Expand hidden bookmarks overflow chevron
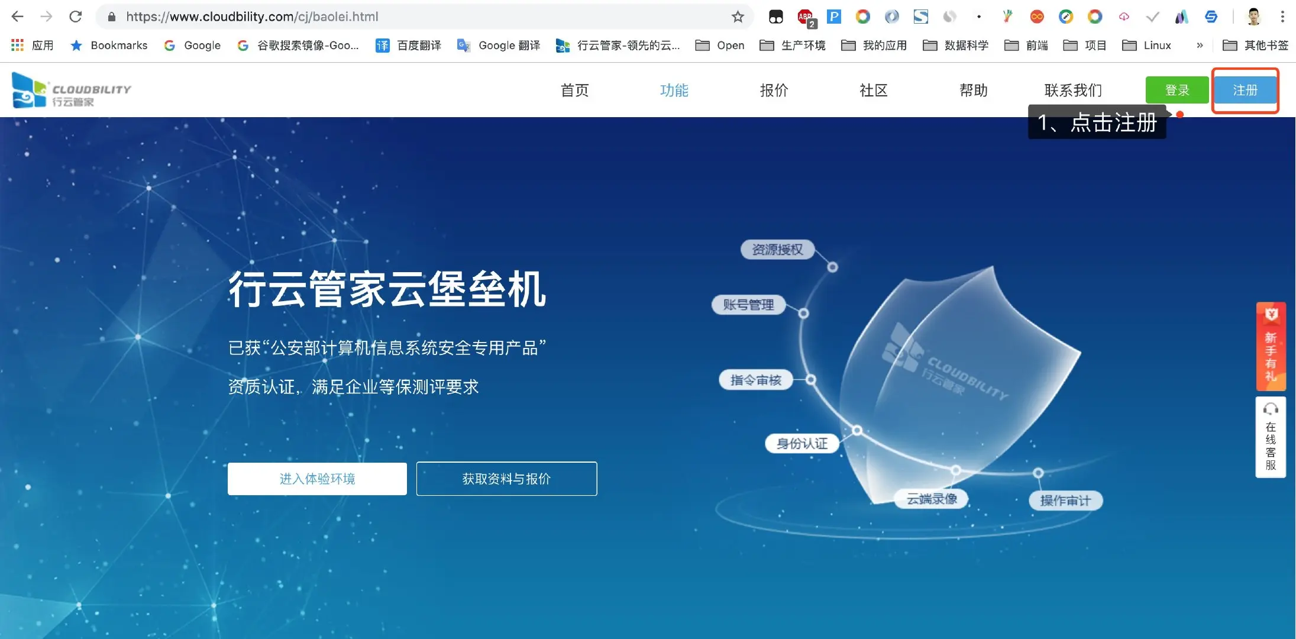Screen dimensions: 1296x639 coord(1200,46)
